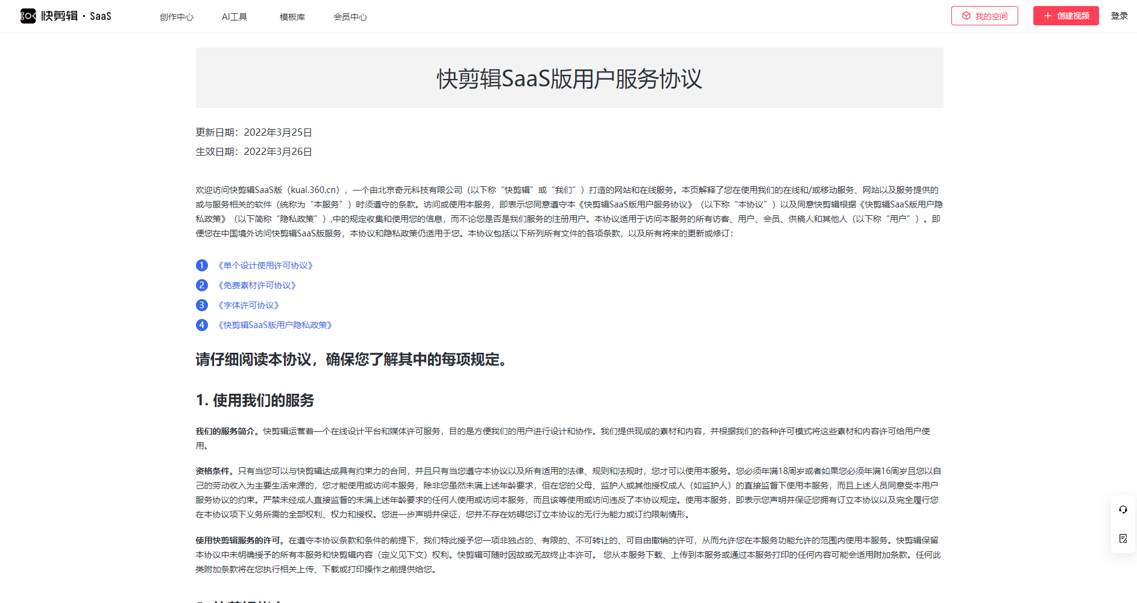This screenshot has height=603, width=1137.
Task: Click the 更新日期：2022年3月25日 text
Action: point(254,133)
